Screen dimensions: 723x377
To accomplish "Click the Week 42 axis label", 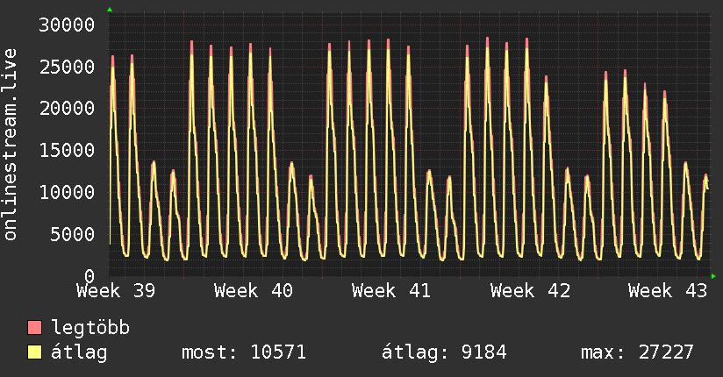I will 530,291.
